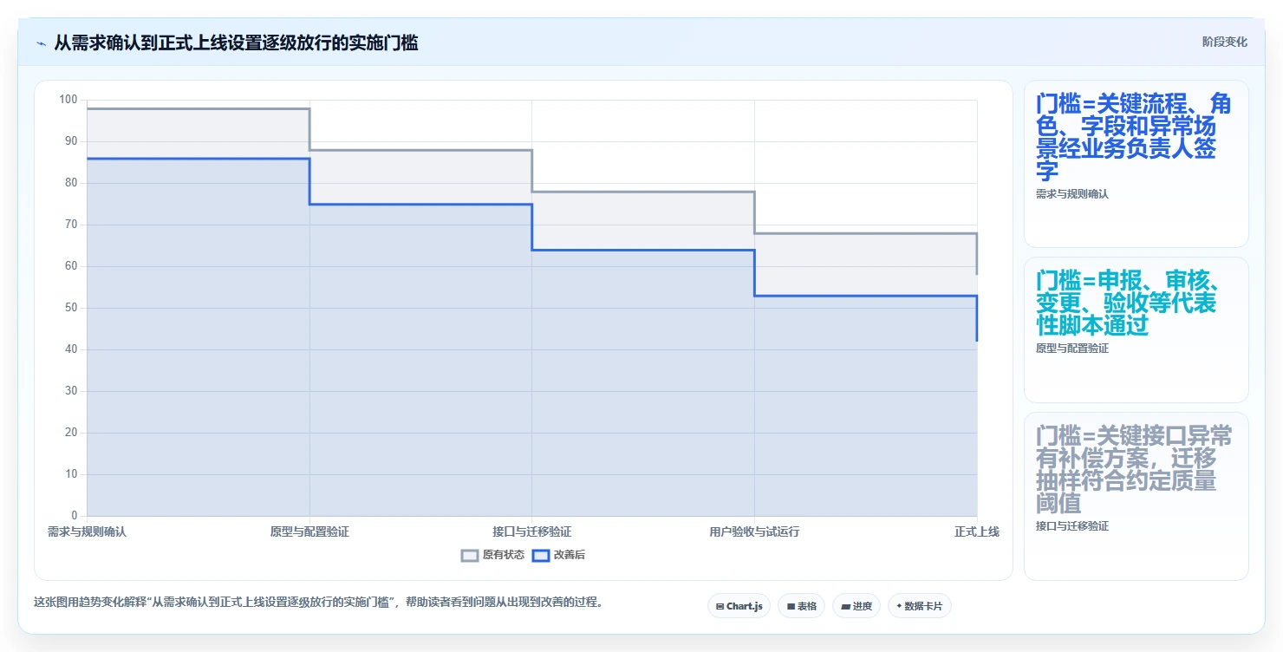
Task: Click the chart description sentence below chart
Action: pyautogui.click(x=317, y=602)
